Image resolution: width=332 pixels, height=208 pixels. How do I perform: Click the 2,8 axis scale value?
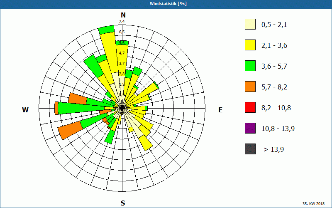click(x=122, y=74)
